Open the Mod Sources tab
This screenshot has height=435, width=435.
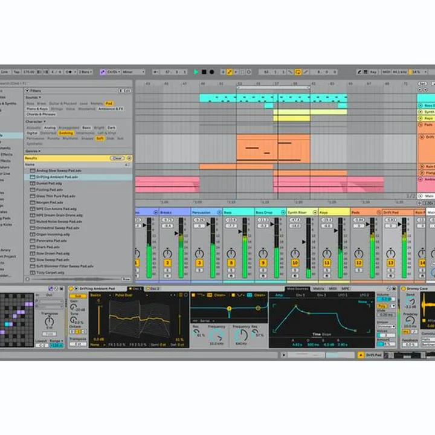pyautogui.click(x=297, y=289)
